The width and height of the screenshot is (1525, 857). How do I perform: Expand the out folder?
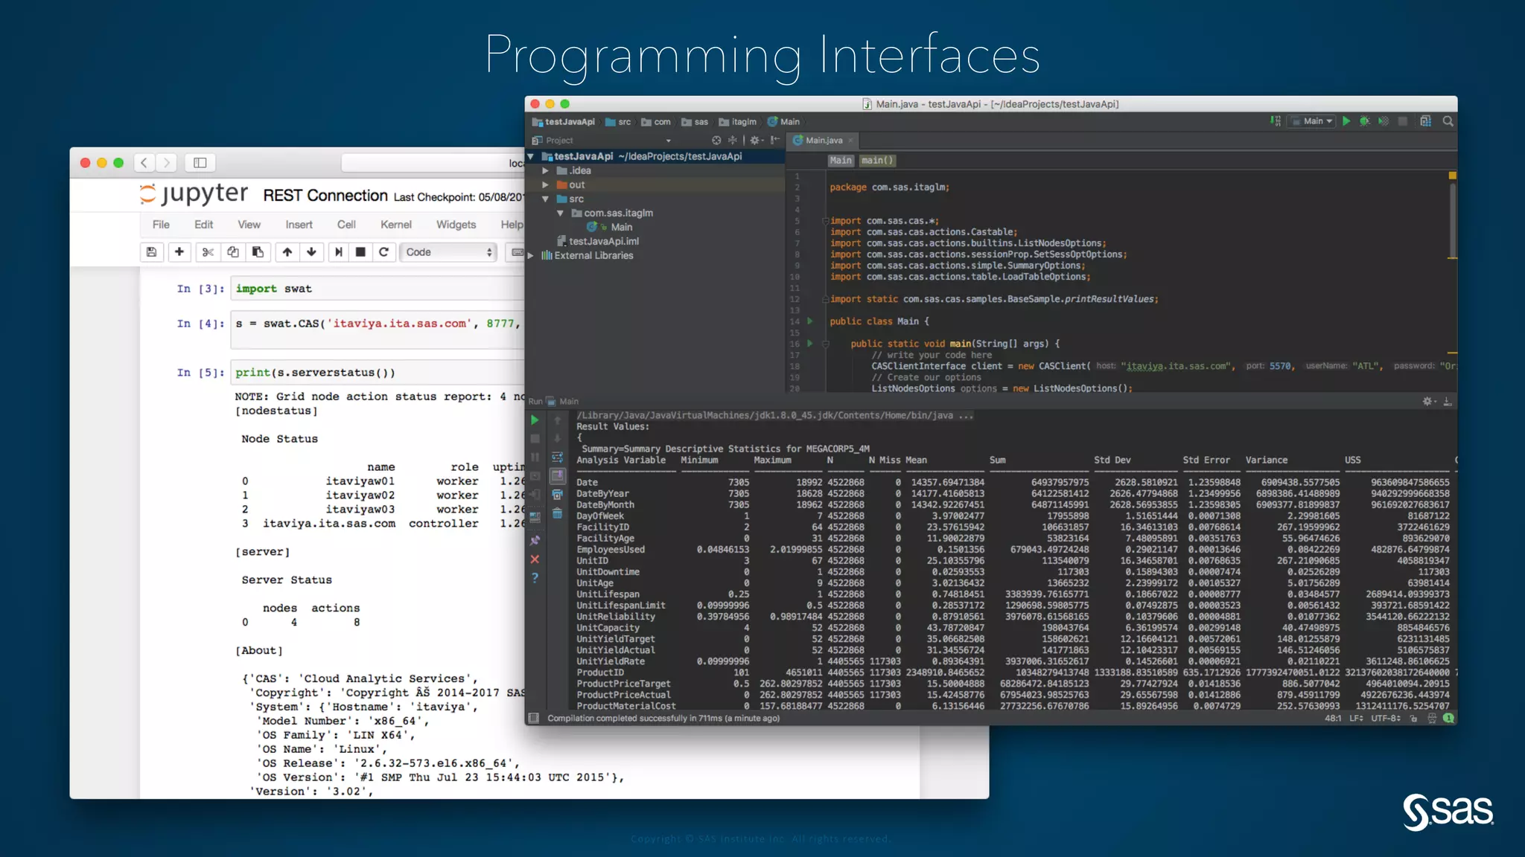tap(545, 184)
